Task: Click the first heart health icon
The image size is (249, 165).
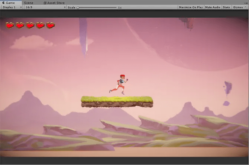Action: pos(10,25)
